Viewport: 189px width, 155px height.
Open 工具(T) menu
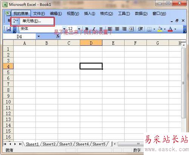tap(124, 13)
